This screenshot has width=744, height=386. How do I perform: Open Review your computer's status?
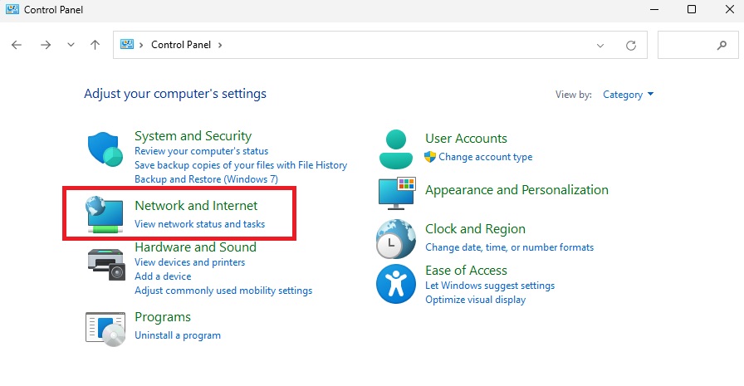click(201, 151)
